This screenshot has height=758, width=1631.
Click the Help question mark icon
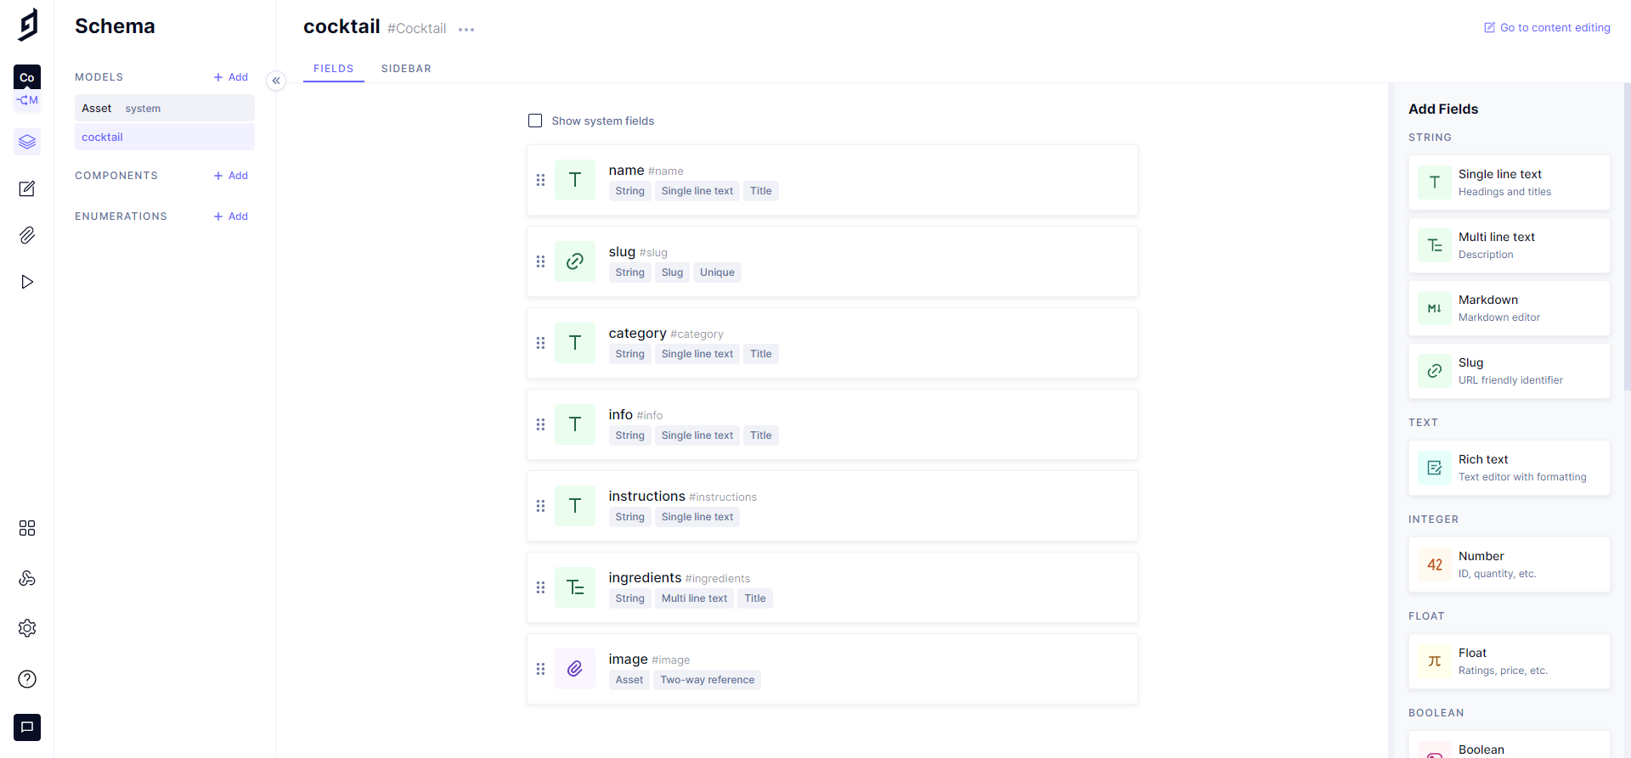27,679
